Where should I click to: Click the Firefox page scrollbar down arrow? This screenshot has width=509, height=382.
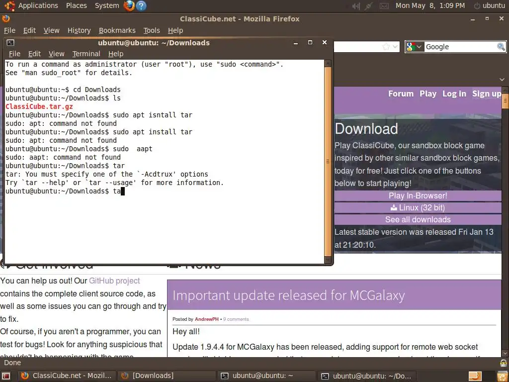tap(505, 353)
